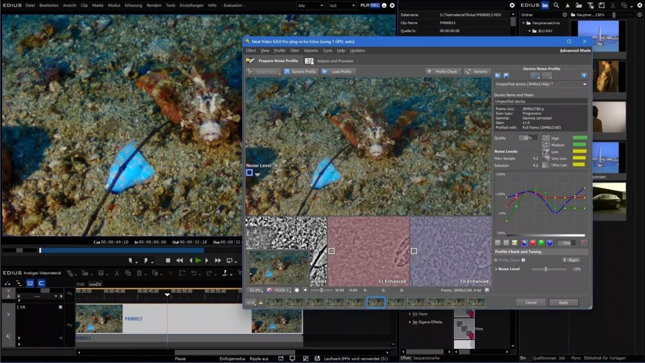Open the 33.3% zoom dropdown
The height and width of the screenshot is (363, 645).
(x=256, y=290)
